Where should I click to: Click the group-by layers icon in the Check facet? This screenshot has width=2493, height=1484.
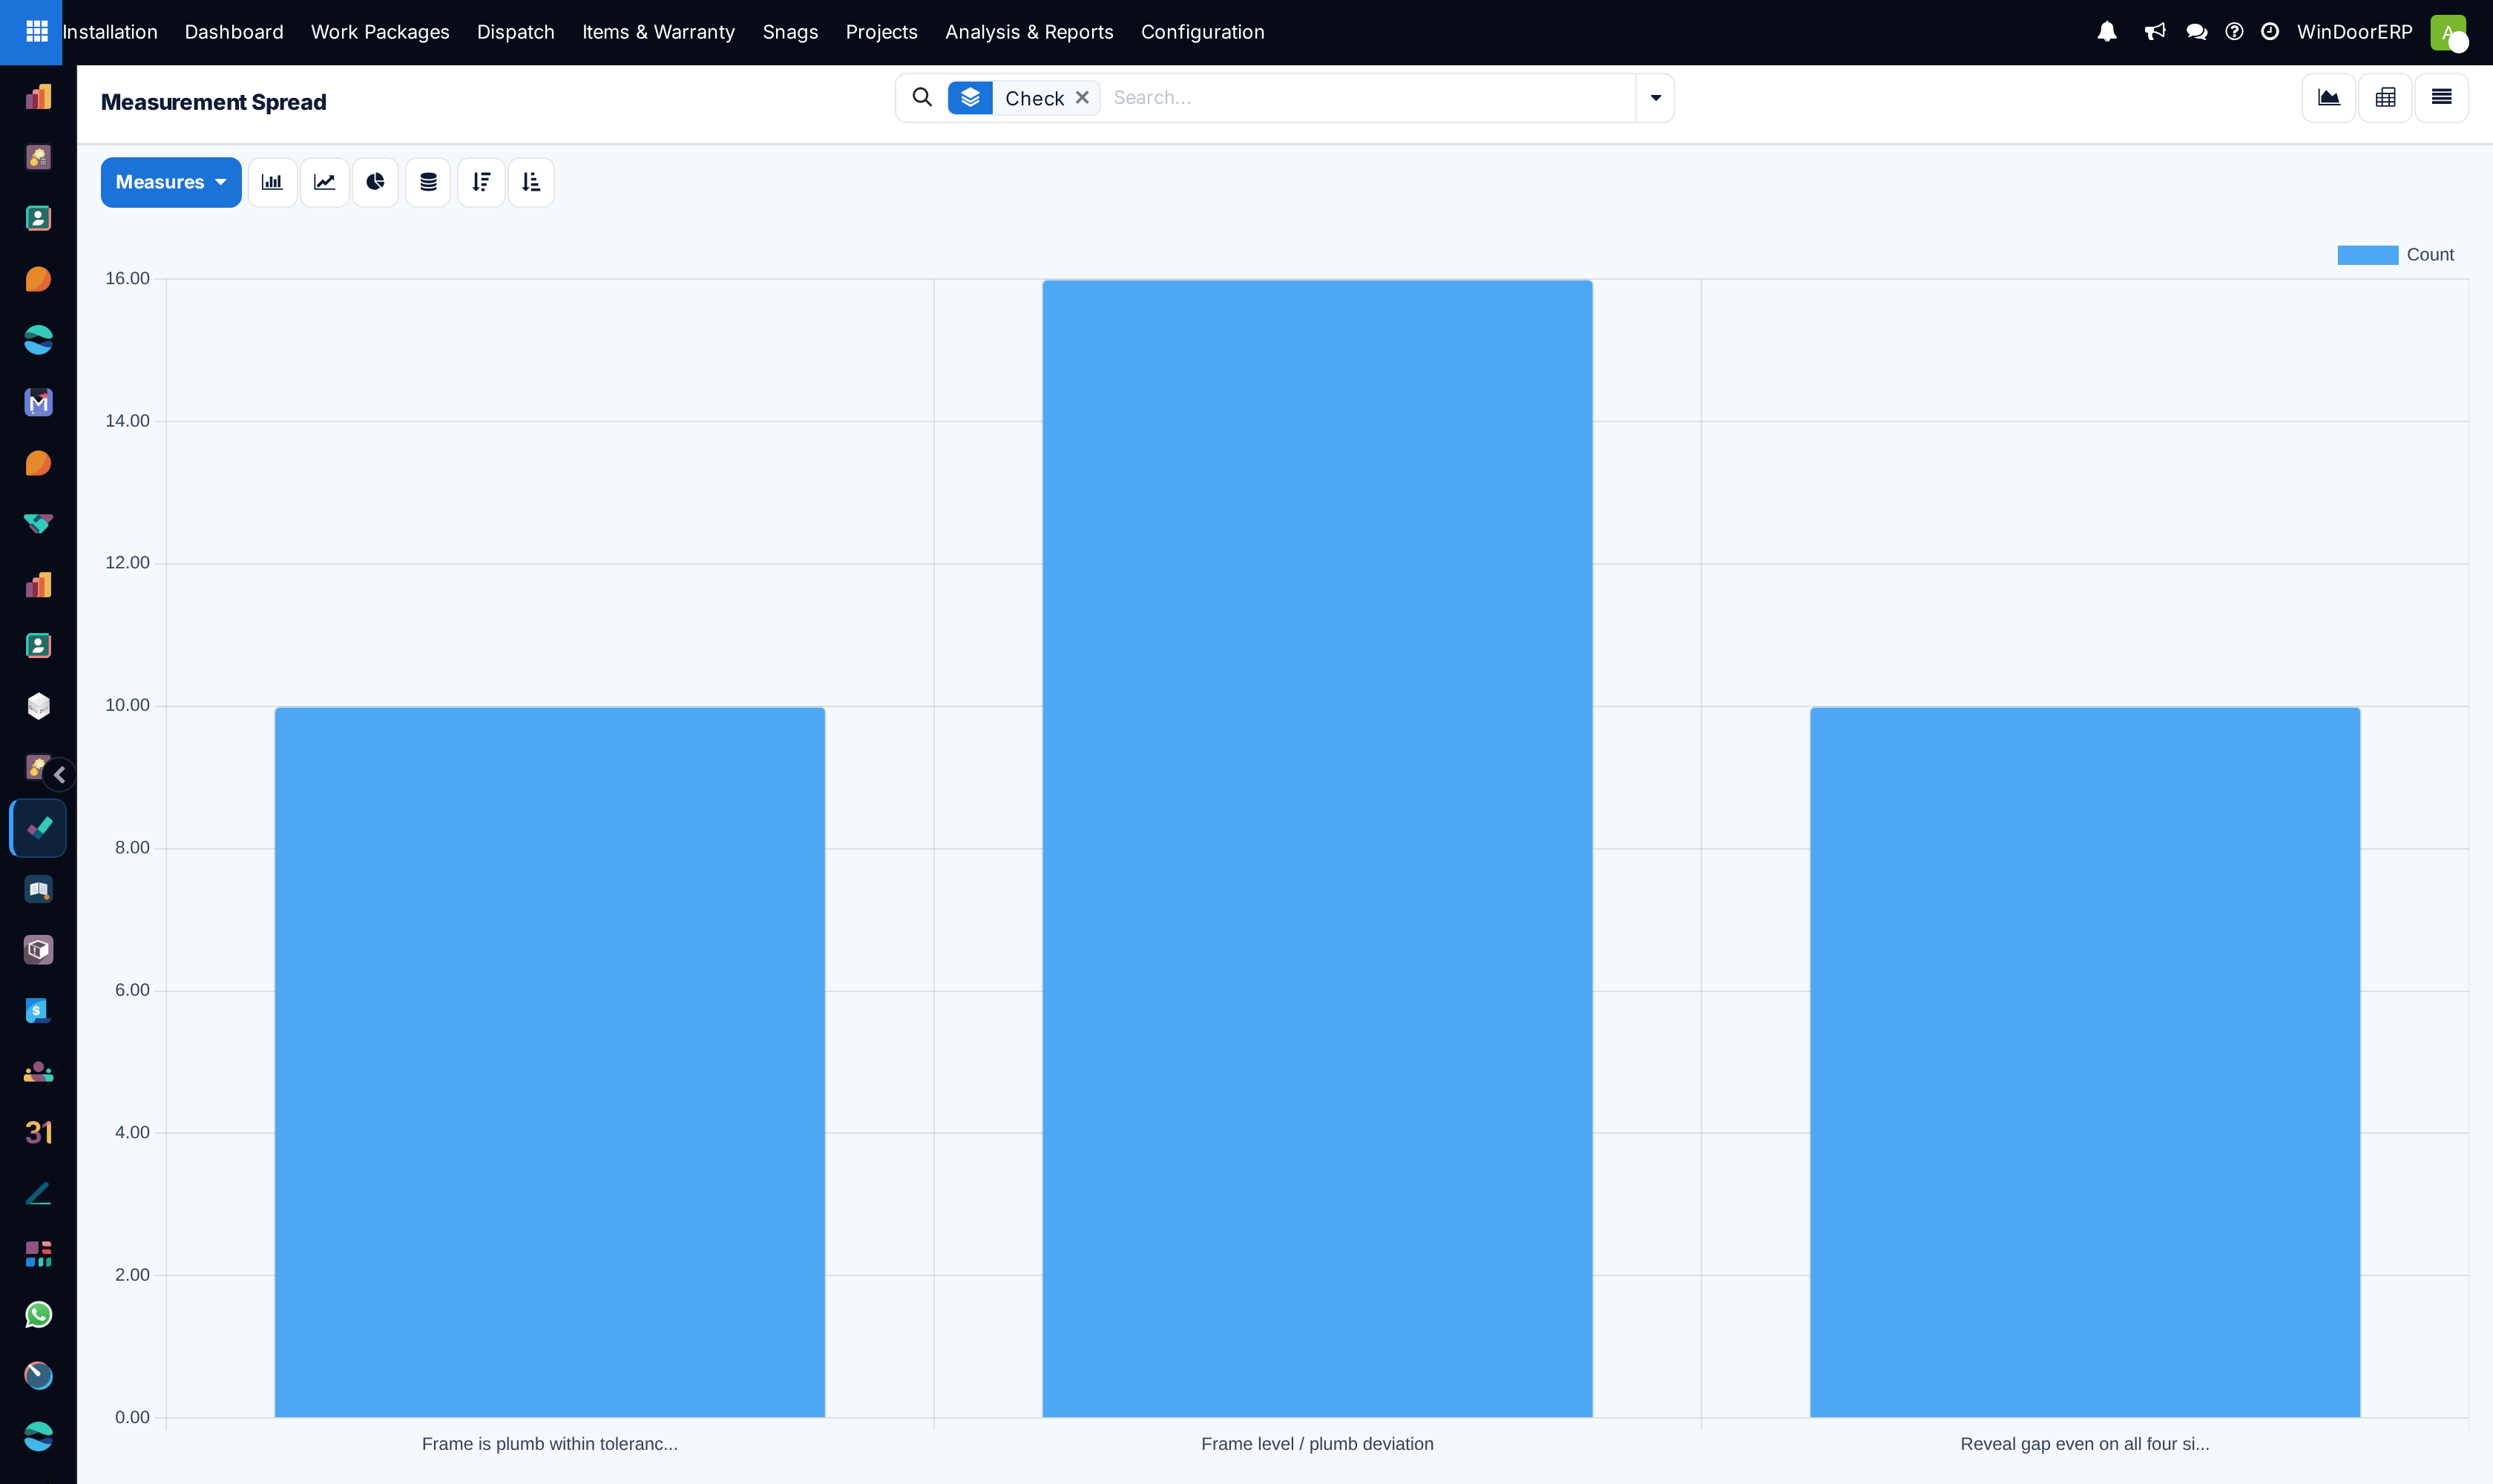click(970, 98)
